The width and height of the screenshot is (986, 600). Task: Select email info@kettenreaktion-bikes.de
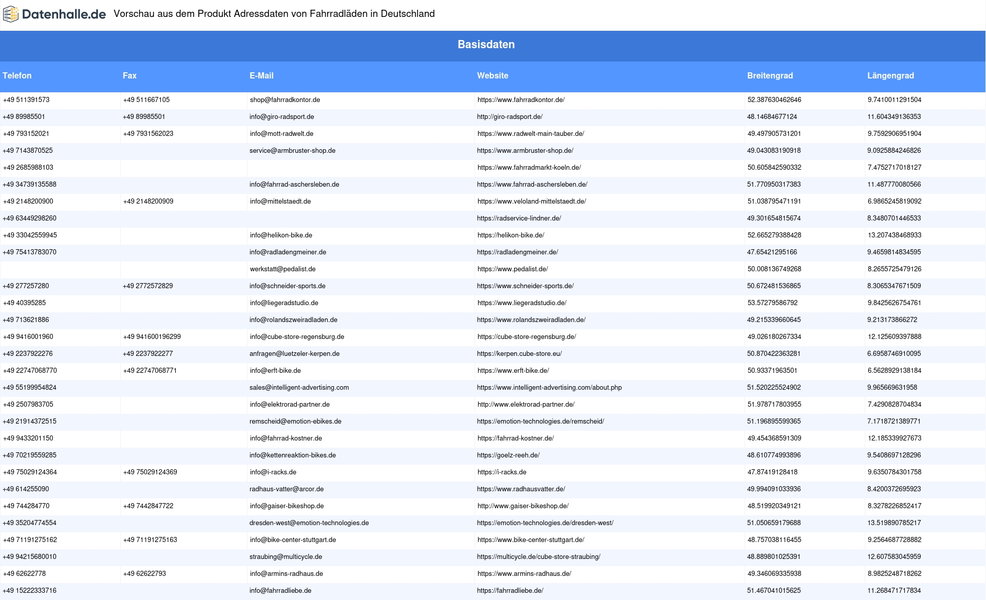point(293,455)
